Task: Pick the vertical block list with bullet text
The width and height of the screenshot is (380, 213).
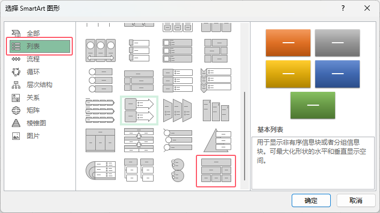Action: click(177, 80)
